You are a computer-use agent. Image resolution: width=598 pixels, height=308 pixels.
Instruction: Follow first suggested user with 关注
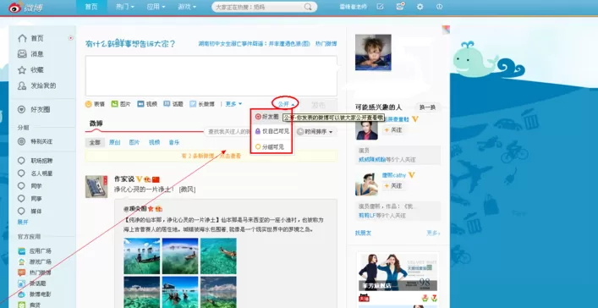coord(393,130)
